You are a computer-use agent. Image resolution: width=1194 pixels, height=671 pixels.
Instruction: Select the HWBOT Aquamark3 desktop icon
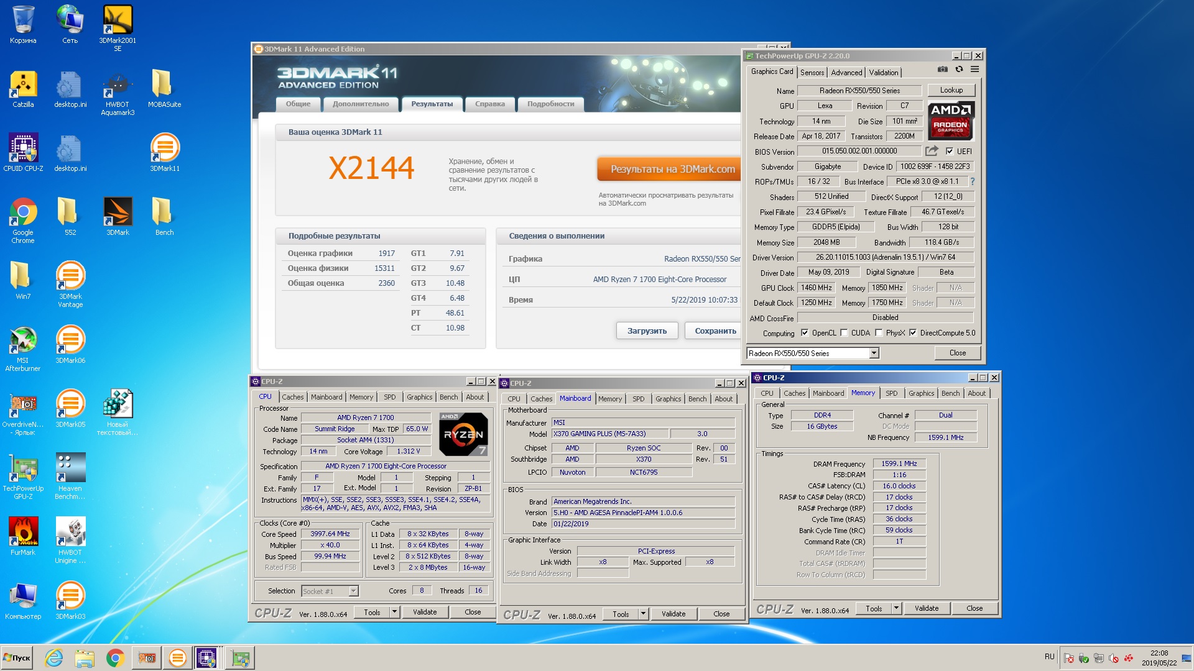click(x=118, y=93)
